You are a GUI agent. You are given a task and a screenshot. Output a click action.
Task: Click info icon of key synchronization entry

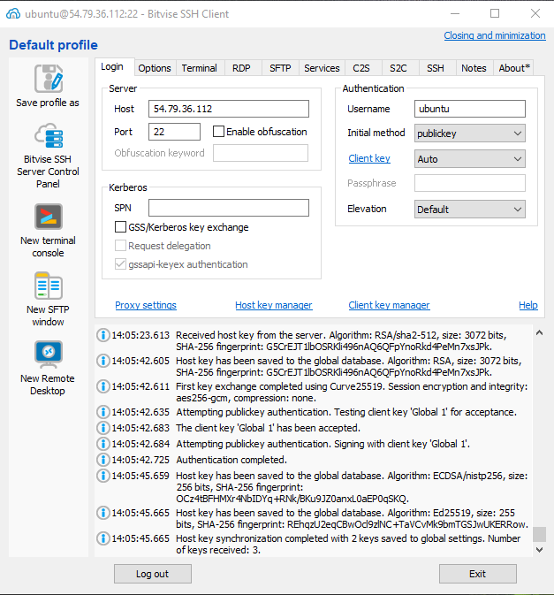point(102,538)
